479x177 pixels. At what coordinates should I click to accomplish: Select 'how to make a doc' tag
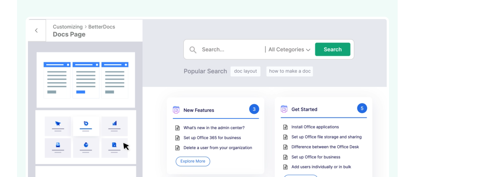tap(290, 71)
